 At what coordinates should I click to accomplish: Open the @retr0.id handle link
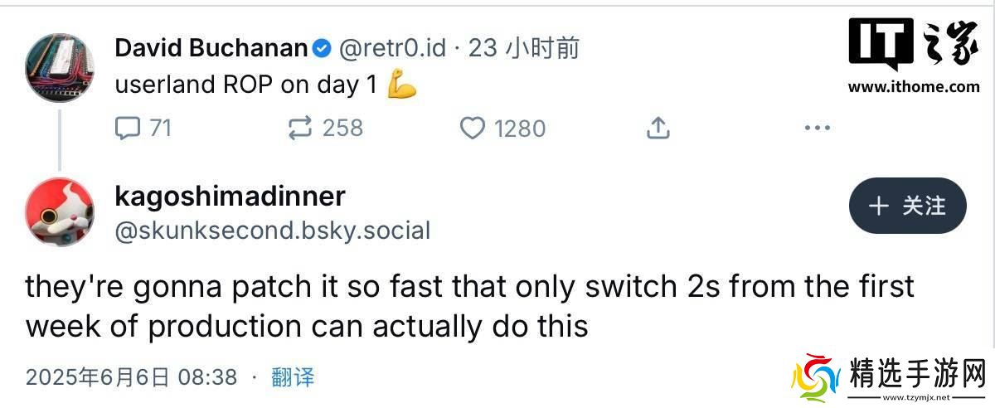click(x=391, y=48)
